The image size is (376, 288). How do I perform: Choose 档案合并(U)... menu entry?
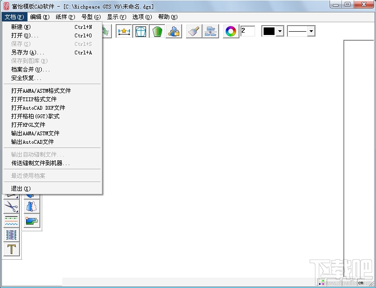pyautogui.click(x=52, y=70)
